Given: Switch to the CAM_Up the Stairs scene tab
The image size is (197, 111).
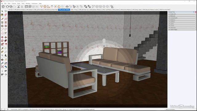Looking at the screenshot, I should (x=38, y=10).
